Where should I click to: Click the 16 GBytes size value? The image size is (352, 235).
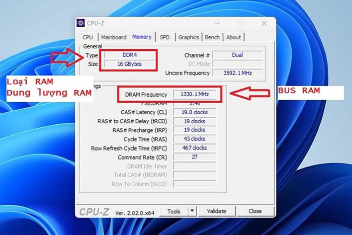130,64
